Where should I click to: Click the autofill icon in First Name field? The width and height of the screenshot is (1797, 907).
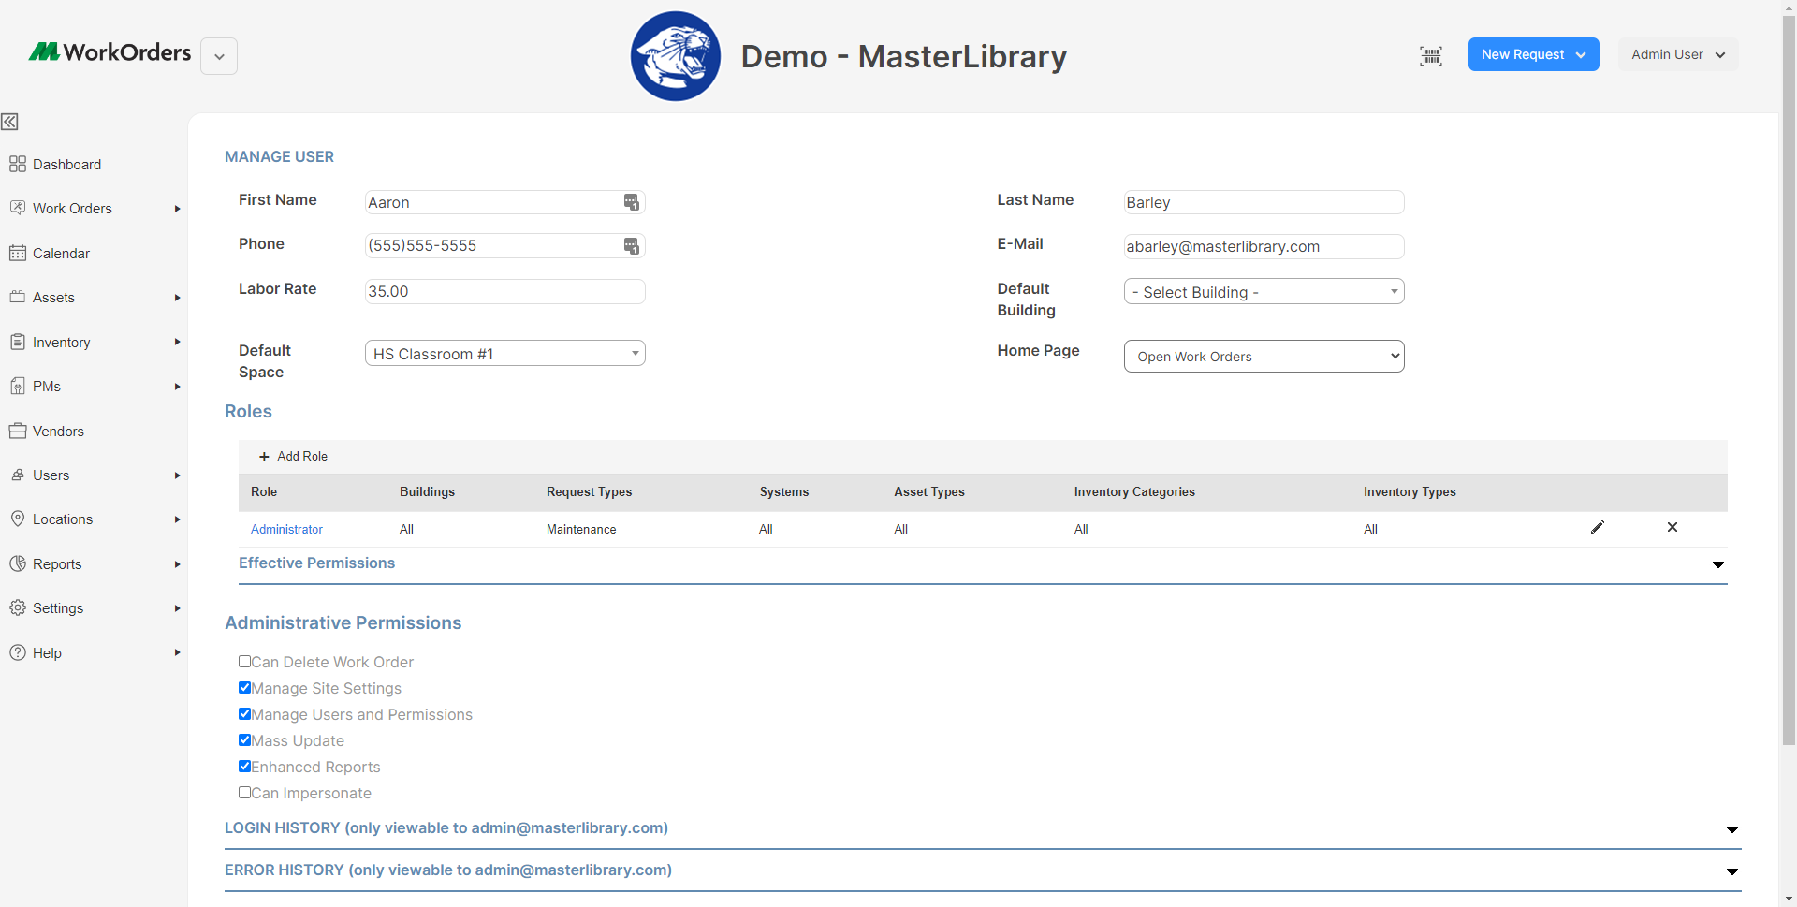click(x=632, y=202)
